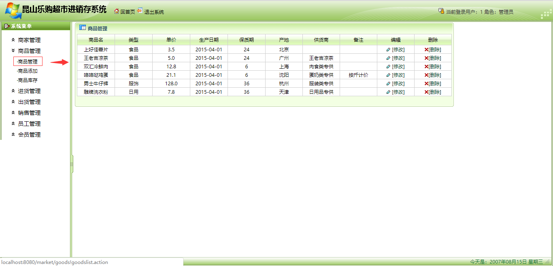Click the price cell 21.1

coord(171,75)
